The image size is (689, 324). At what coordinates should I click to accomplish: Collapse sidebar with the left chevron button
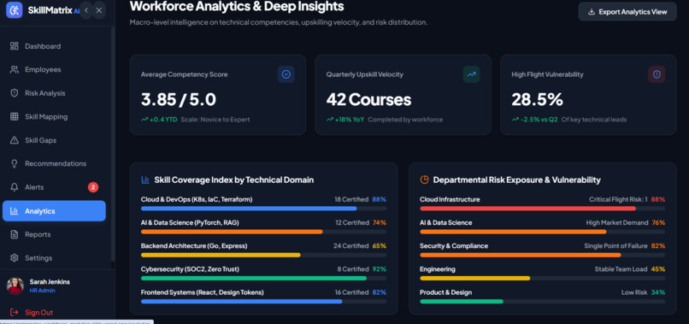(x=86, y=10)
